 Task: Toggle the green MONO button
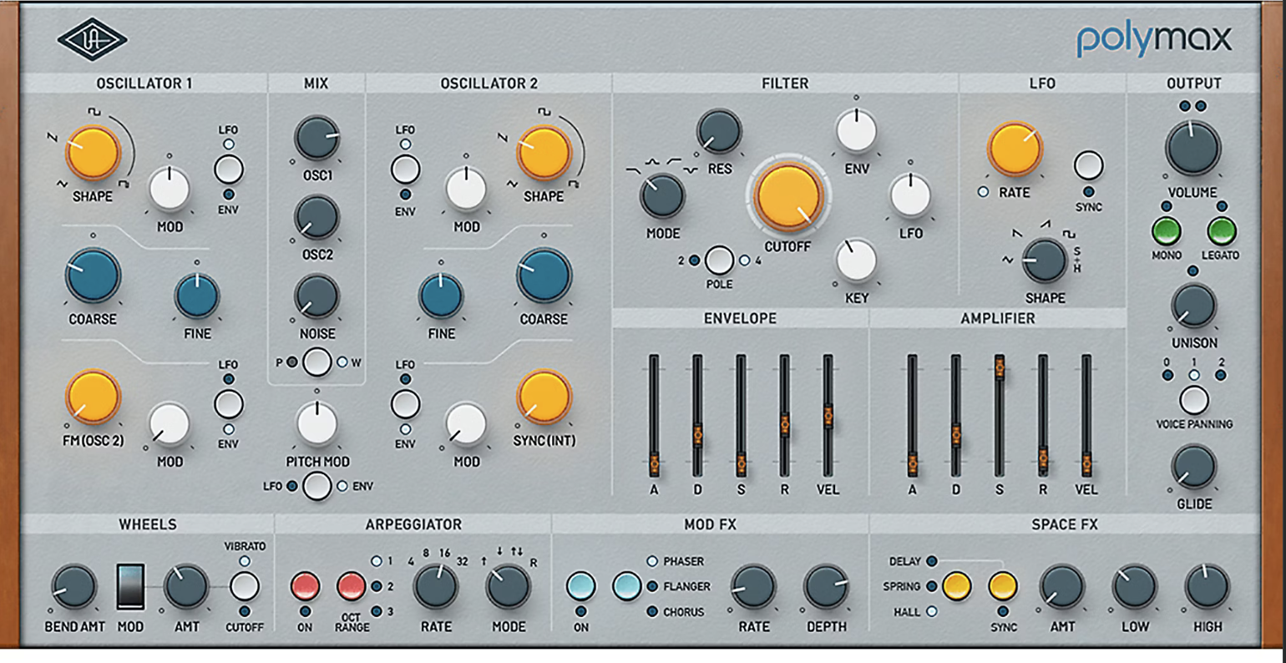point(1166,230)
